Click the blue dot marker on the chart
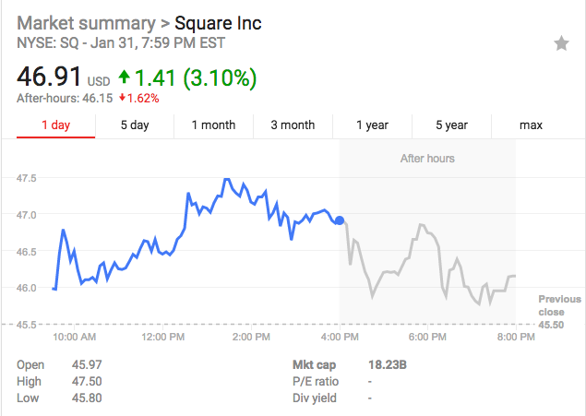The image size is (586, 416). [x=340, y=220]
